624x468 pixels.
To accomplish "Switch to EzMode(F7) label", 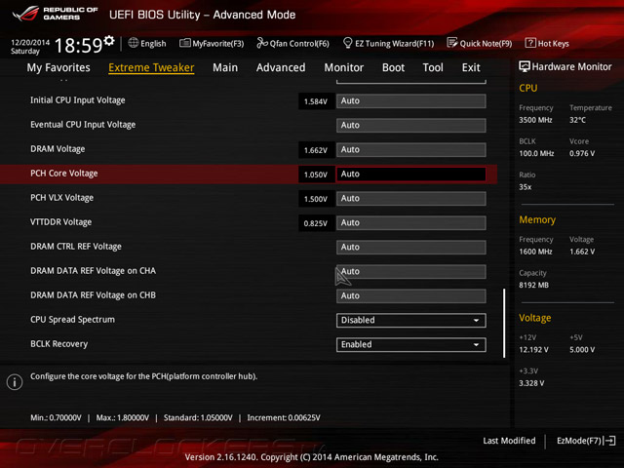I will pos(579,441).
